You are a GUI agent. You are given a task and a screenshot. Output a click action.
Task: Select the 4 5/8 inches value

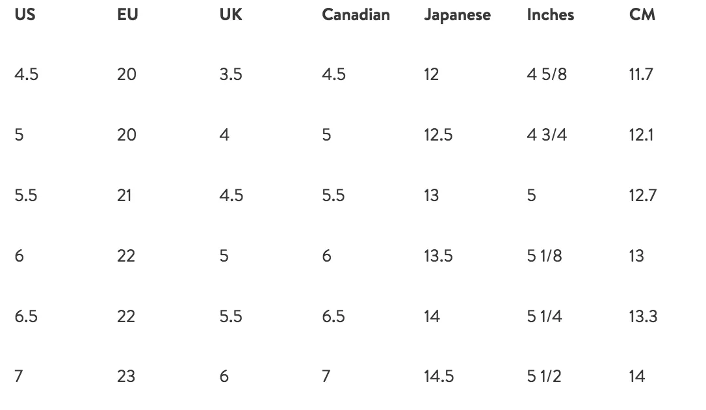[547, 74]
